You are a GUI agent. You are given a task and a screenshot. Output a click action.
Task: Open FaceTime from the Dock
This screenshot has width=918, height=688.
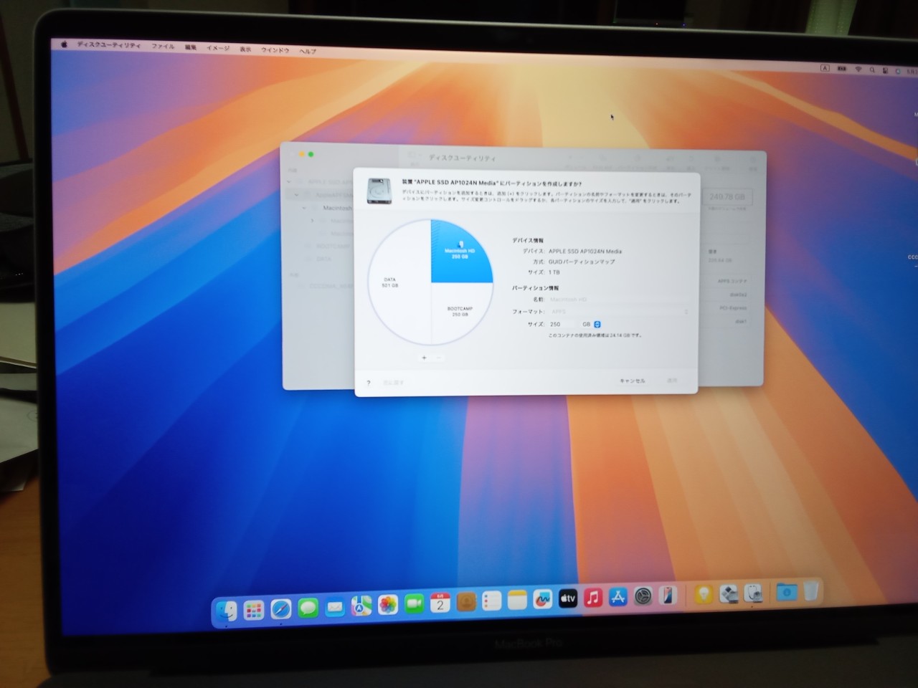click(414, 604)
